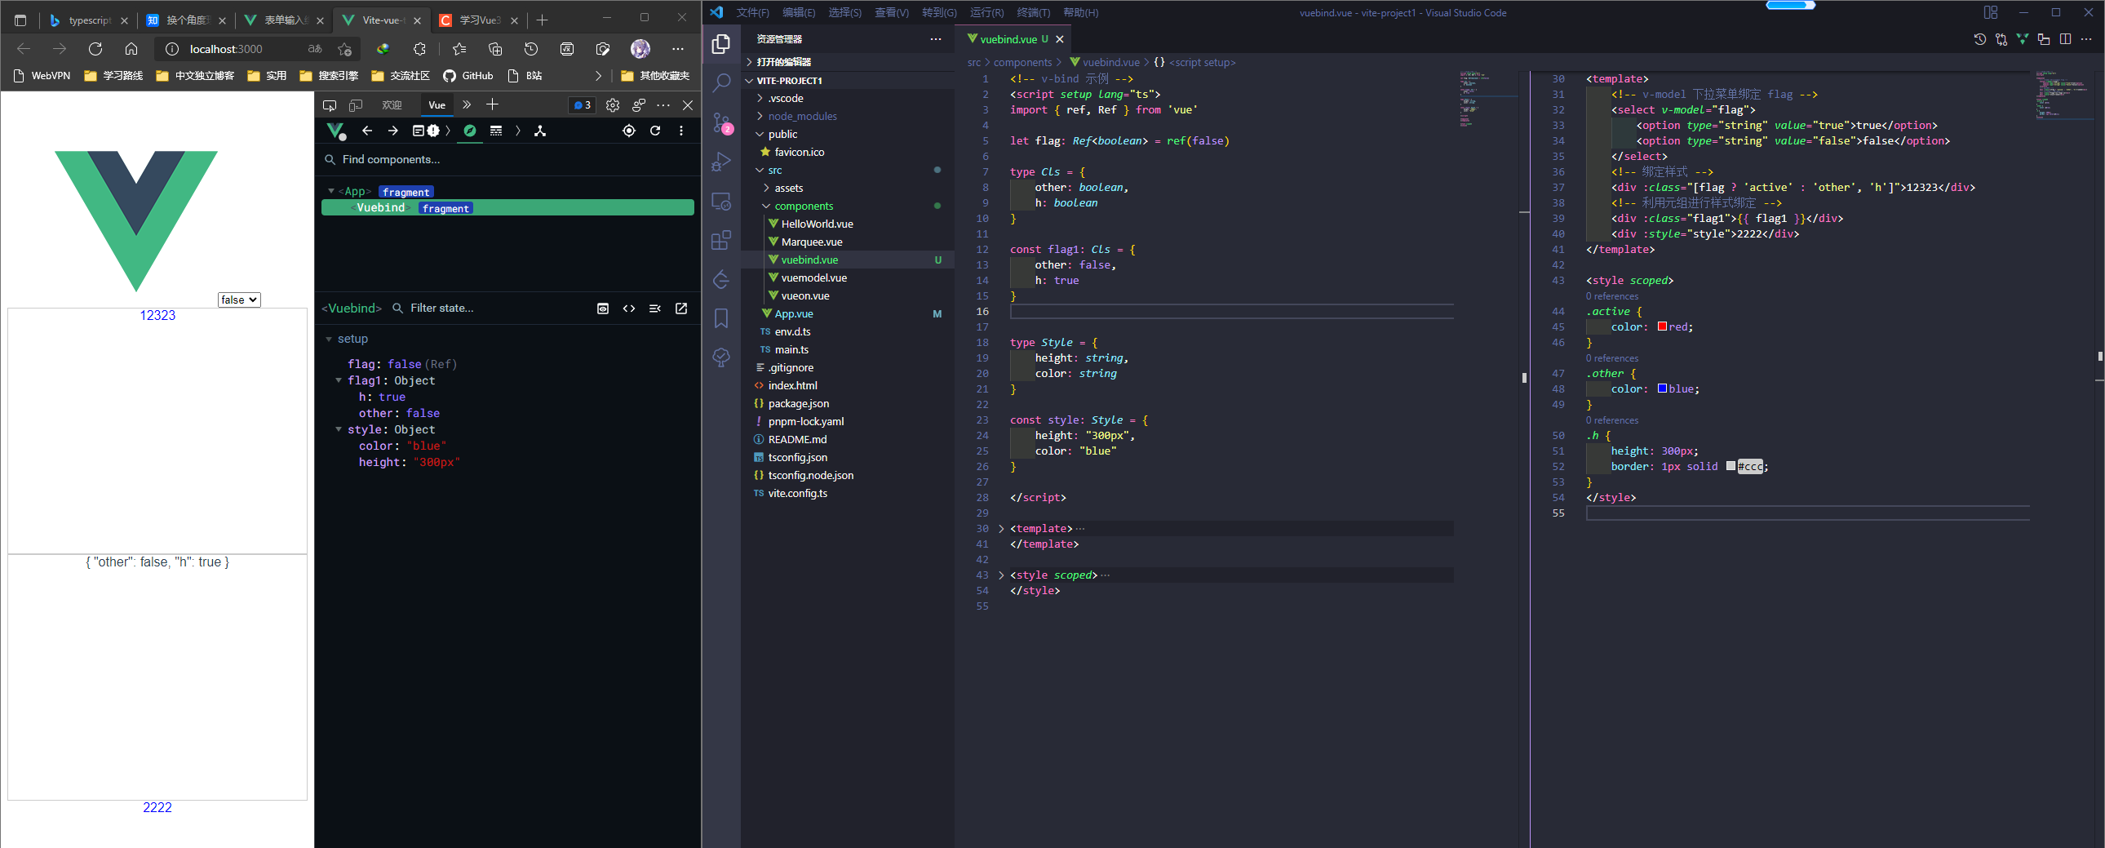The image size is (2105, 848).
Task: Click the browser Refresh button
Action: coord(95,49)
